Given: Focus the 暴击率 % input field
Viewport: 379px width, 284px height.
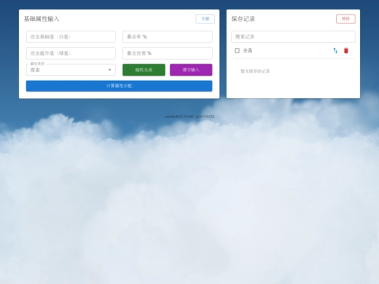Looking at the screenshot, I should (x=167, y=36).
